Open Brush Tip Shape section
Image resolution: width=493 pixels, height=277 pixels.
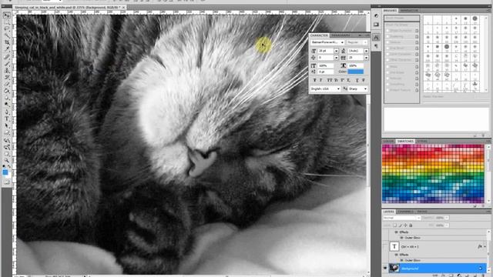pyautogui.click(x=402, y=25)
